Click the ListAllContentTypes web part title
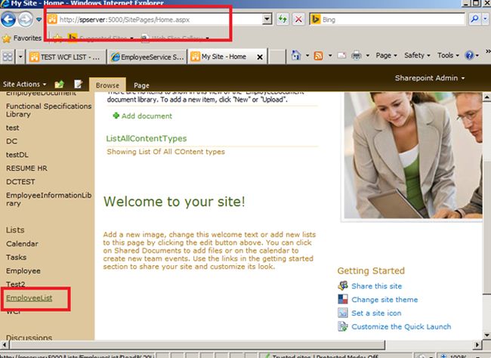 tap(147, 138)
